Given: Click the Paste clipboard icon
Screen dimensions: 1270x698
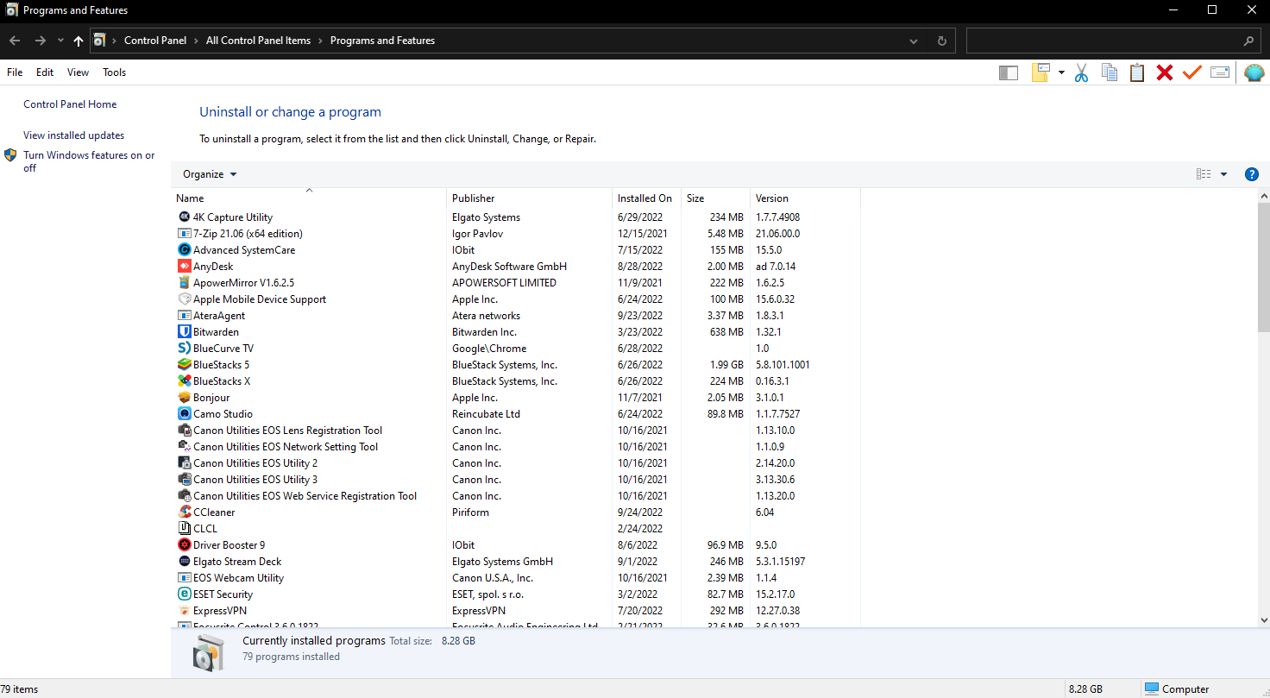Looking at the screenshot, I should coord(1136,72).
